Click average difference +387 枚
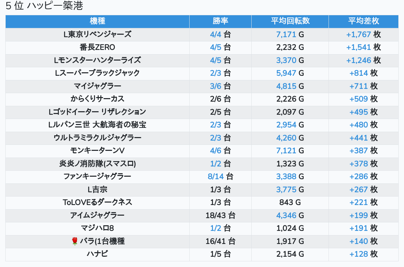The width and height of the screenshot is (404, 267). pos(364,150)
